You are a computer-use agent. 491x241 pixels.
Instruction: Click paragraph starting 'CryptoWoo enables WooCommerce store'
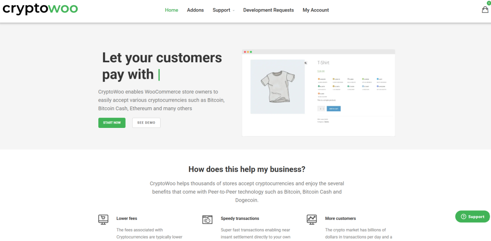click(x=161, y=100)
